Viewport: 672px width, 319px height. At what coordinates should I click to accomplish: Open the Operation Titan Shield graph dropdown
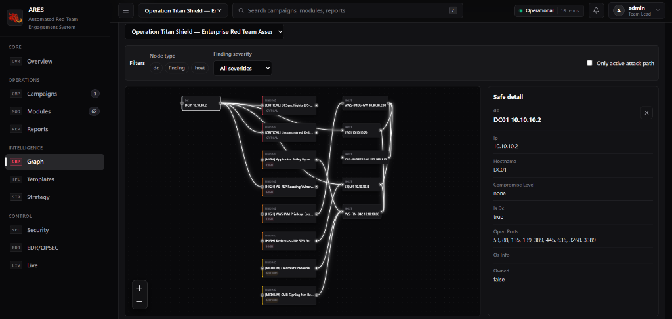tap(205, 31)
